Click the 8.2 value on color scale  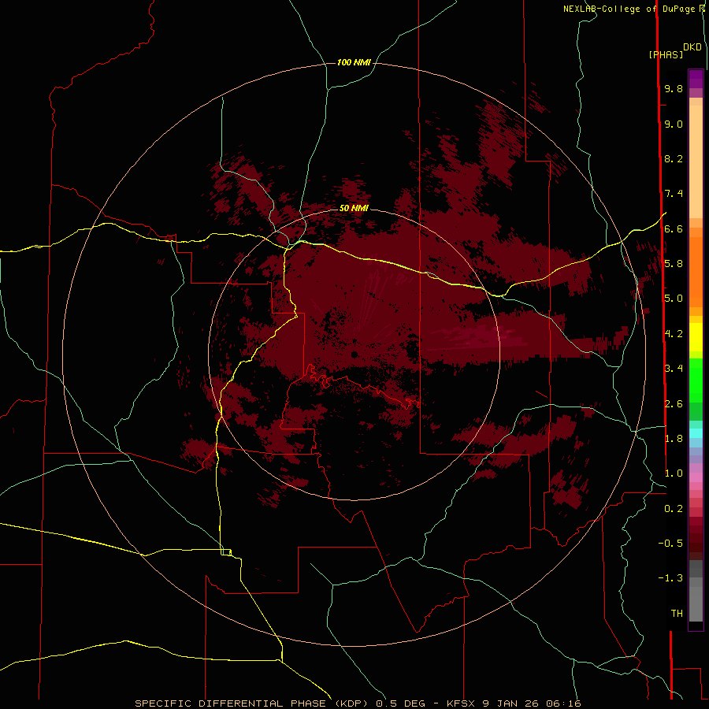tap(674, 158)
